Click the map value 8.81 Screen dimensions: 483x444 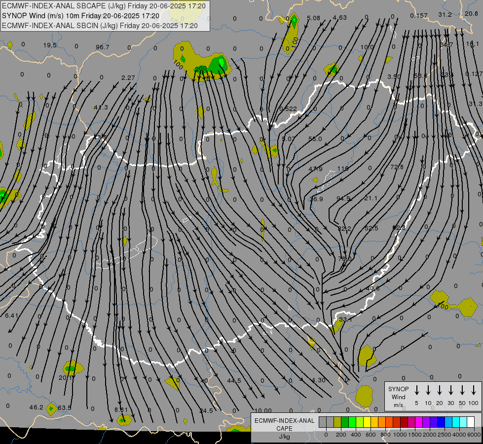(121, 410)
